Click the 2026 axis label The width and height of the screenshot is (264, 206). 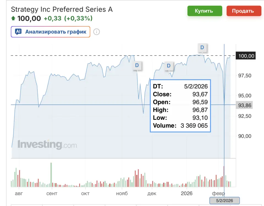(x=187, y=194)
